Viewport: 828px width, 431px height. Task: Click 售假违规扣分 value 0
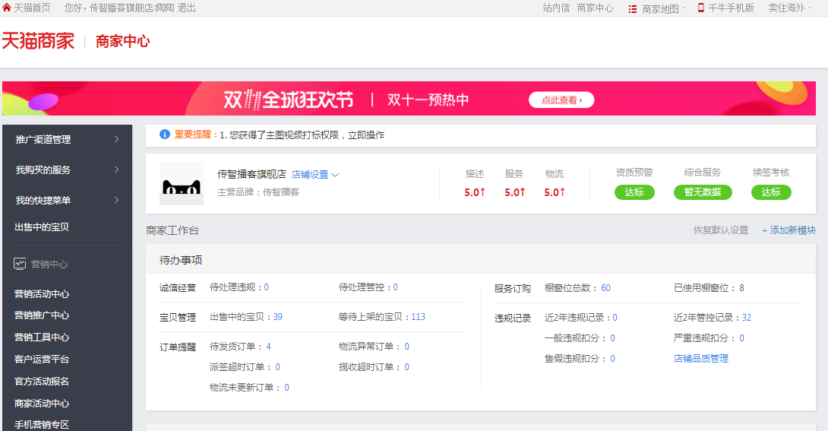612,358
